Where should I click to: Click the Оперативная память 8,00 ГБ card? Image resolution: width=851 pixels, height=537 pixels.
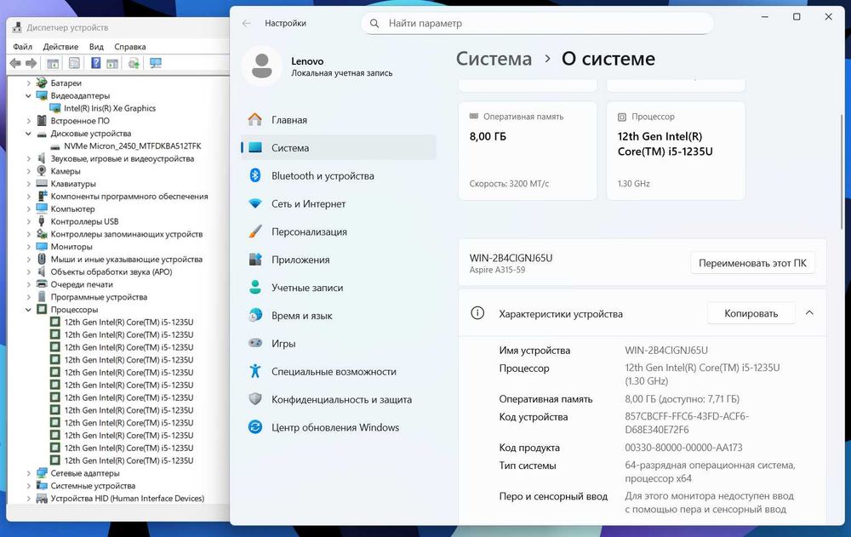[528, 151]
